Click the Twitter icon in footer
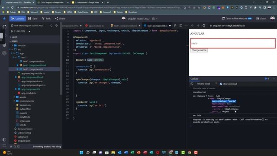Image resolution: width=277 pixels, height=156 pixels. (x=11, y=146)
